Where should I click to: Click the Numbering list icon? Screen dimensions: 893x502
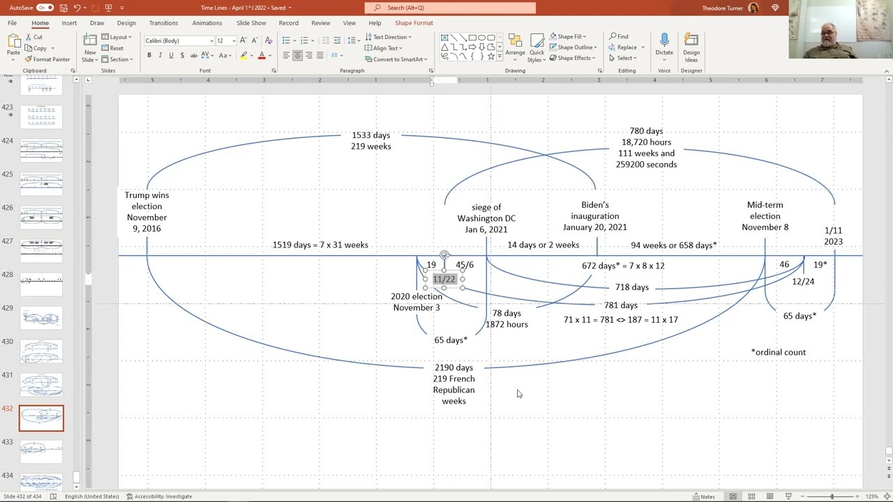click(x=304, y=40)
